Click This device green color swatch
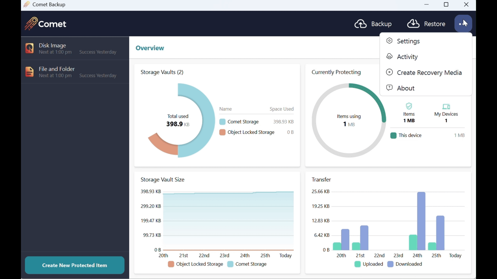This screenshot has height=279, width=497. (393, 135)
